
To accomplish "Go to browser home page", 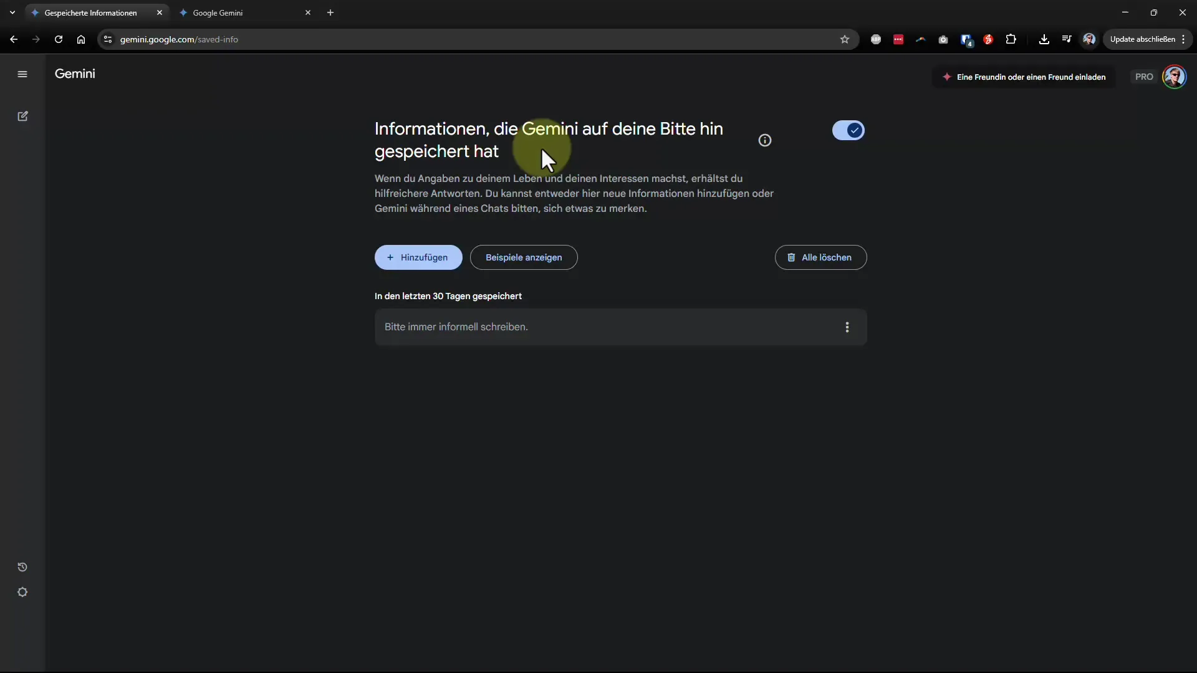I will 81,39.
